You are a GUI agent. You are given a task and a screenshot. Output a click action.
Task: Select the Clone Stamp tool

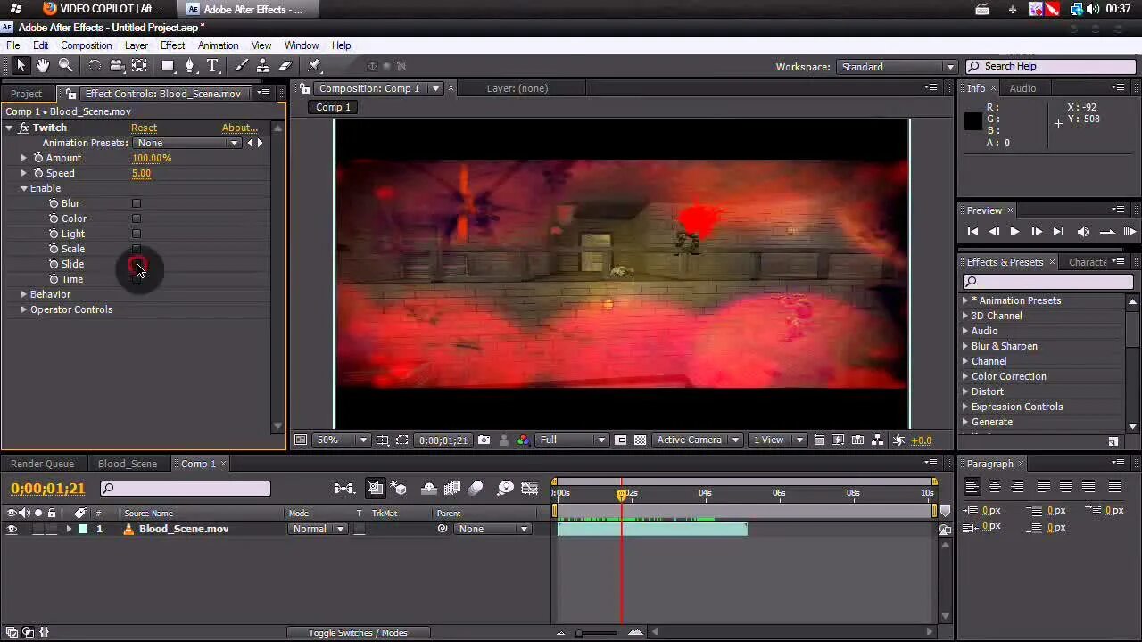click(262, 66)
